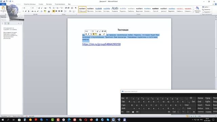Image resolution: width=217 pixels, height=122 pixels.
Task: Toggle italic formatting in the ribbon
Action: pyautogui.click(x=26, y=11)
